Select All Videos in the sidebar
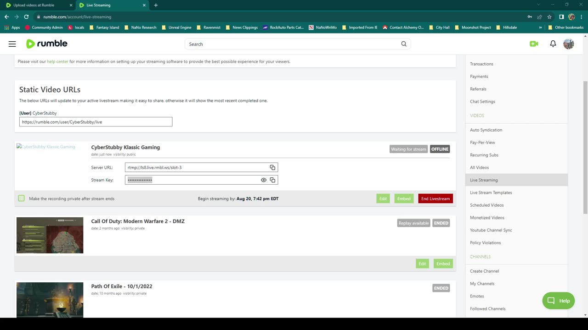The image size is (588, 330). point(479,168)
